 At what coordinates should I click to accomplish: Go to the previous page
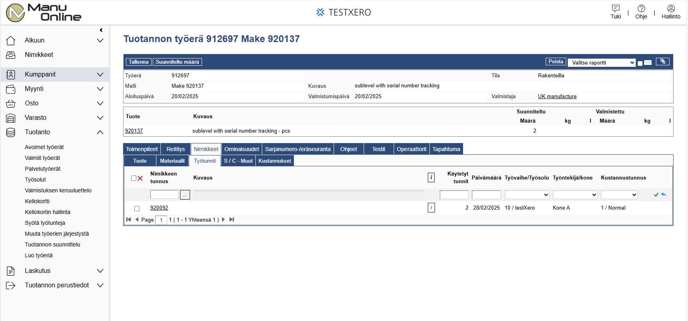[x=137, y=220]
